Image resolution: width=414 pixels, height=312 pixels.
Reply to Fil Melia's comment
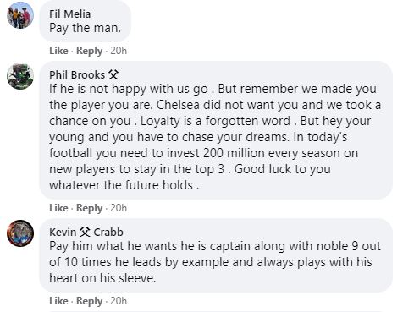click(89, 51)
